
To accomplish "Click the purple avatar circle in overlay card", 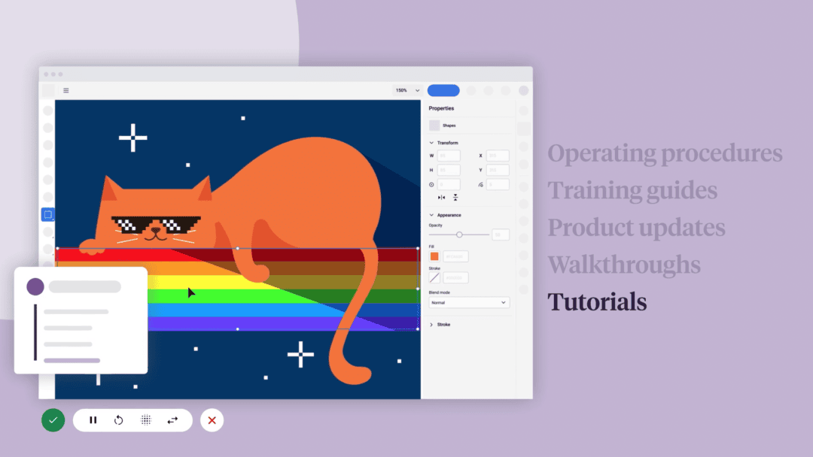I will pos(35,286).
